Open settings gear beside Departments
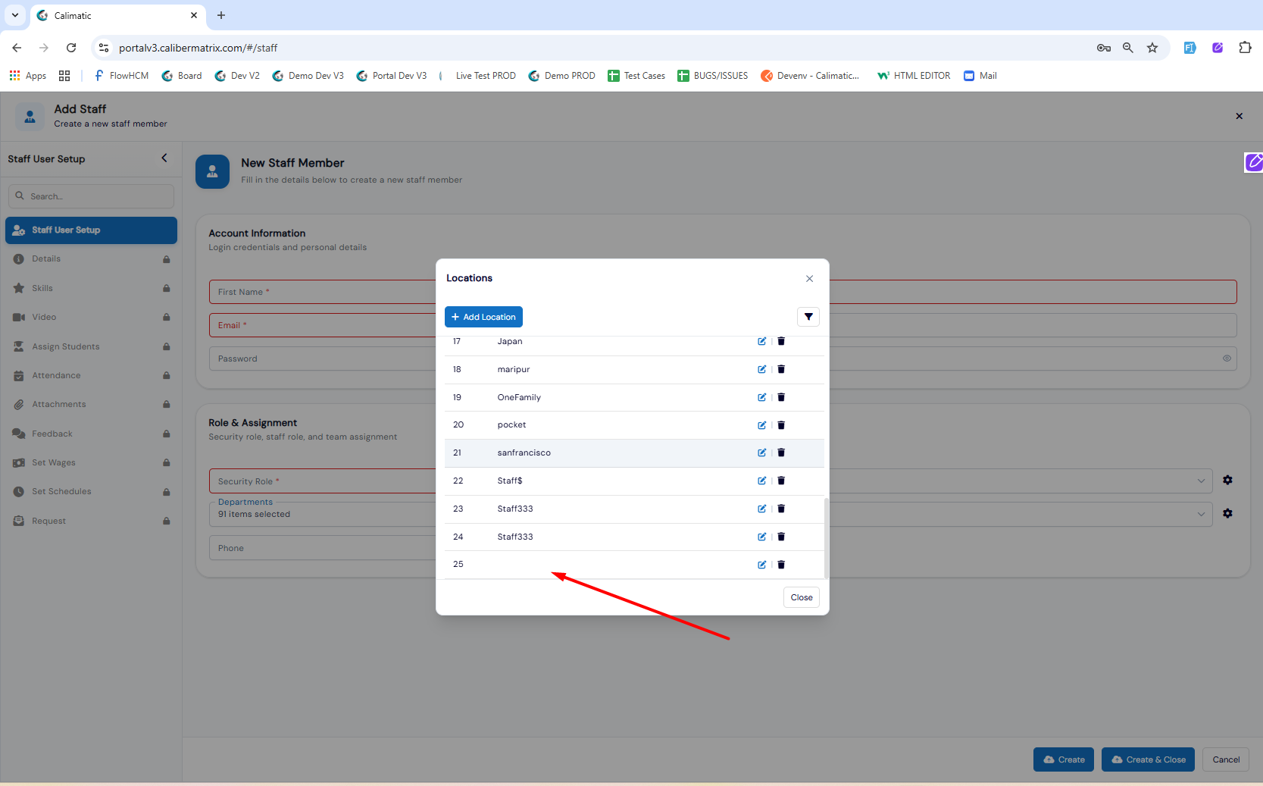Image resolution: width=1263 pixels, height=786 pixels. point(1227,513)
